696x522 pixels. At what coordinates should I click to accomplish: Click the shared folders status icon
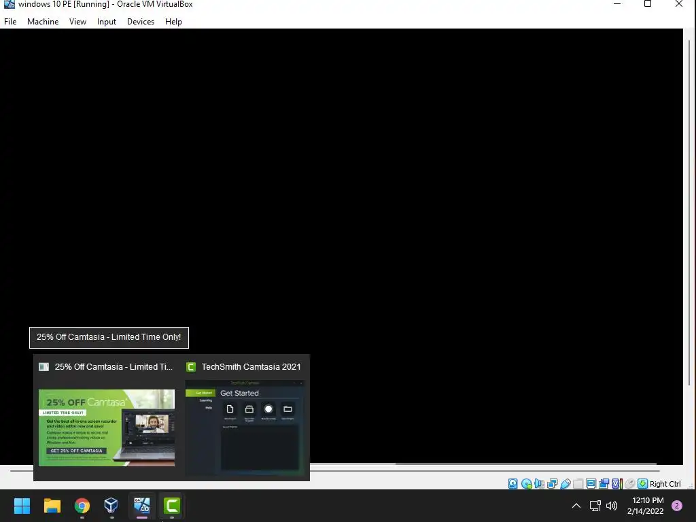tap(578, 483)
